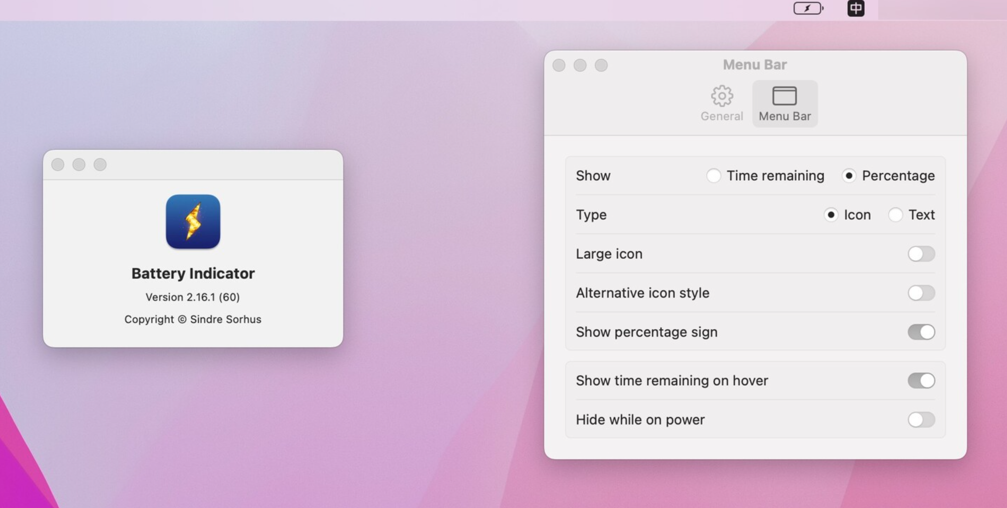Click the Menu Bar window title
This screenshot has height=508, width=1007.
tap(755, 65)
